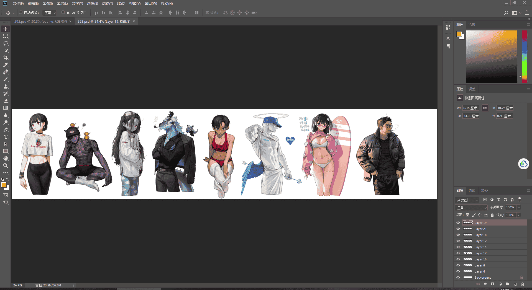Image resolution: width=532 pixels, height=290 pixels.
Task: Switch to the 292.psd document tab
Action: point(41,21)
